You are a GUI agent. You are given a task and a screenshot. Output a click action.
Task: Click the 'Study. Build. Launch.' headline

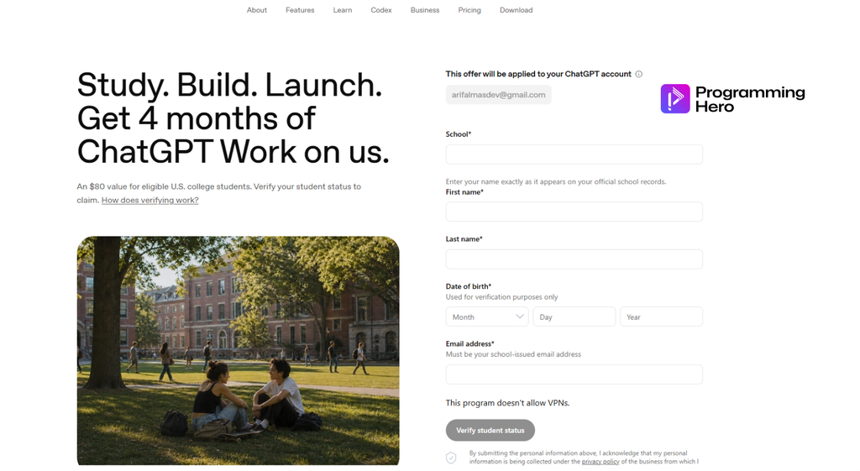click(x=229, y=85)
